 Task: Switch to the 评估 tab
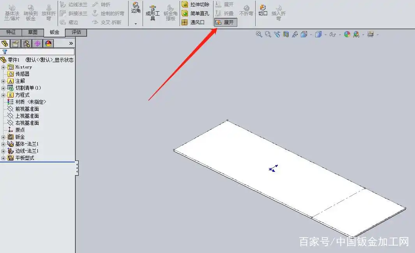(x=76, y=32)
